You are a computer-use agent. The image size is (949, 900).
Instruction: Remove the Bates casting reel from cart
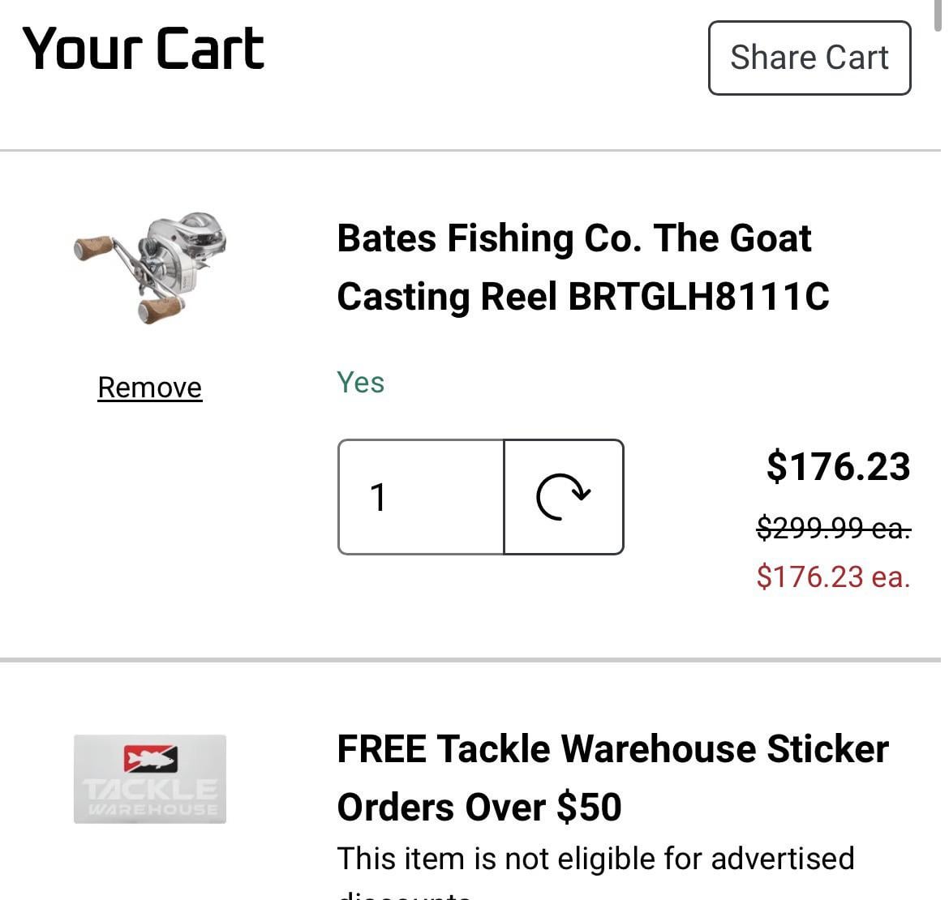click(149, 388)
